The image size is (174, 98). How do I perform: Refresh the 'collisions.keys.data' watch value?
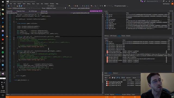[166, 51]
